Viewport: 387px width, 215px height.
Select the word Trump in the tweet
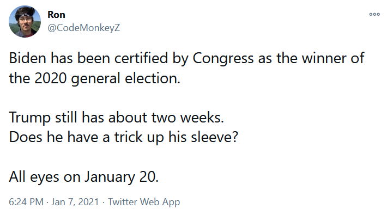(x=29, y=118)
